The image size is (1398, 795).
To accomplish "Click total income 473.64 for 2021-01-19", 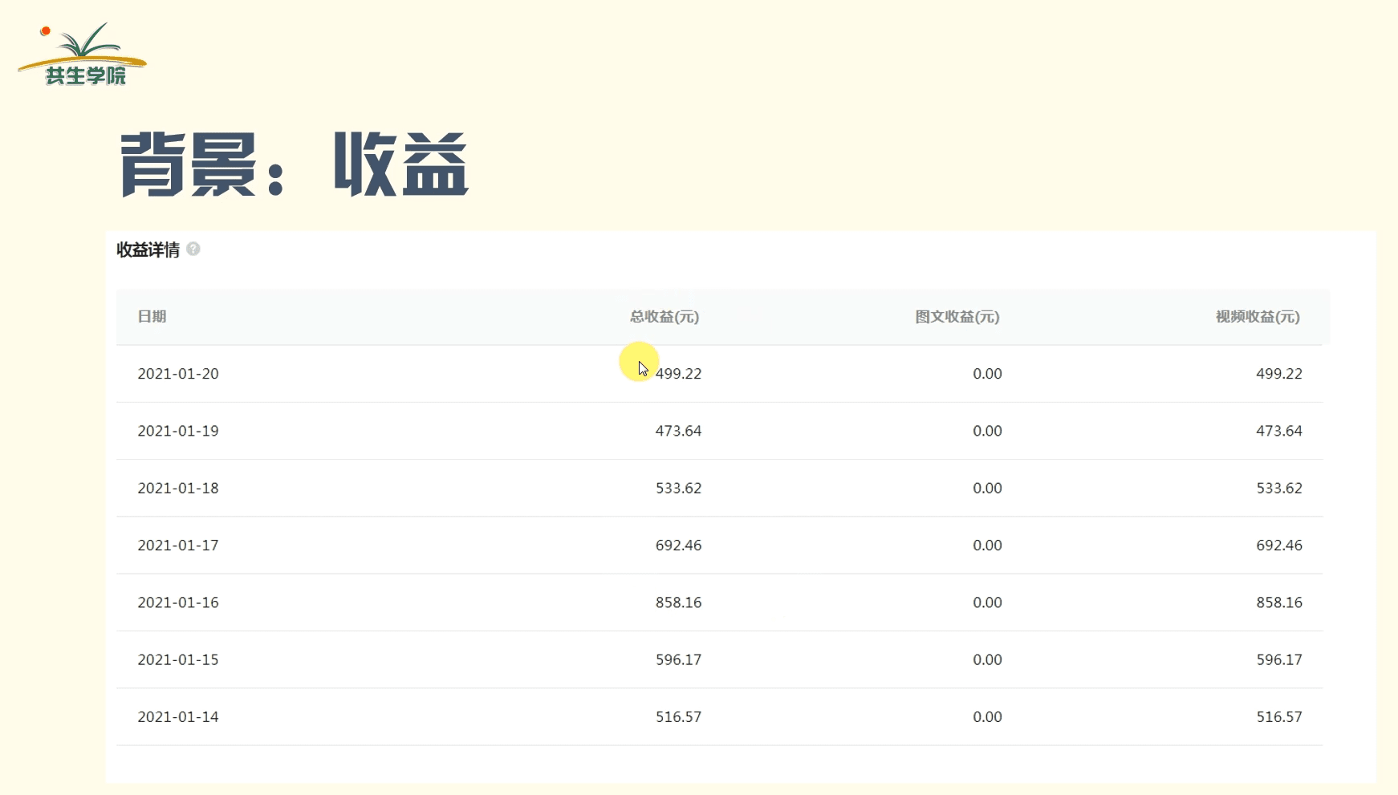I will click(678, 431).
